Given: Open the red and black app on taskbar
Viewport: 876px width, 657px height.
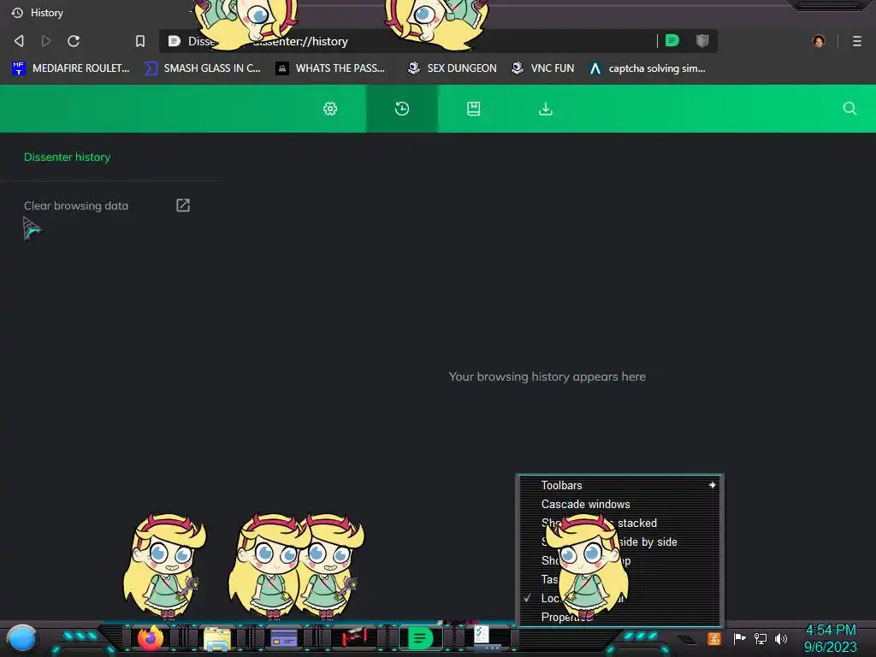Looking at the screenshot, I should 355,636.
